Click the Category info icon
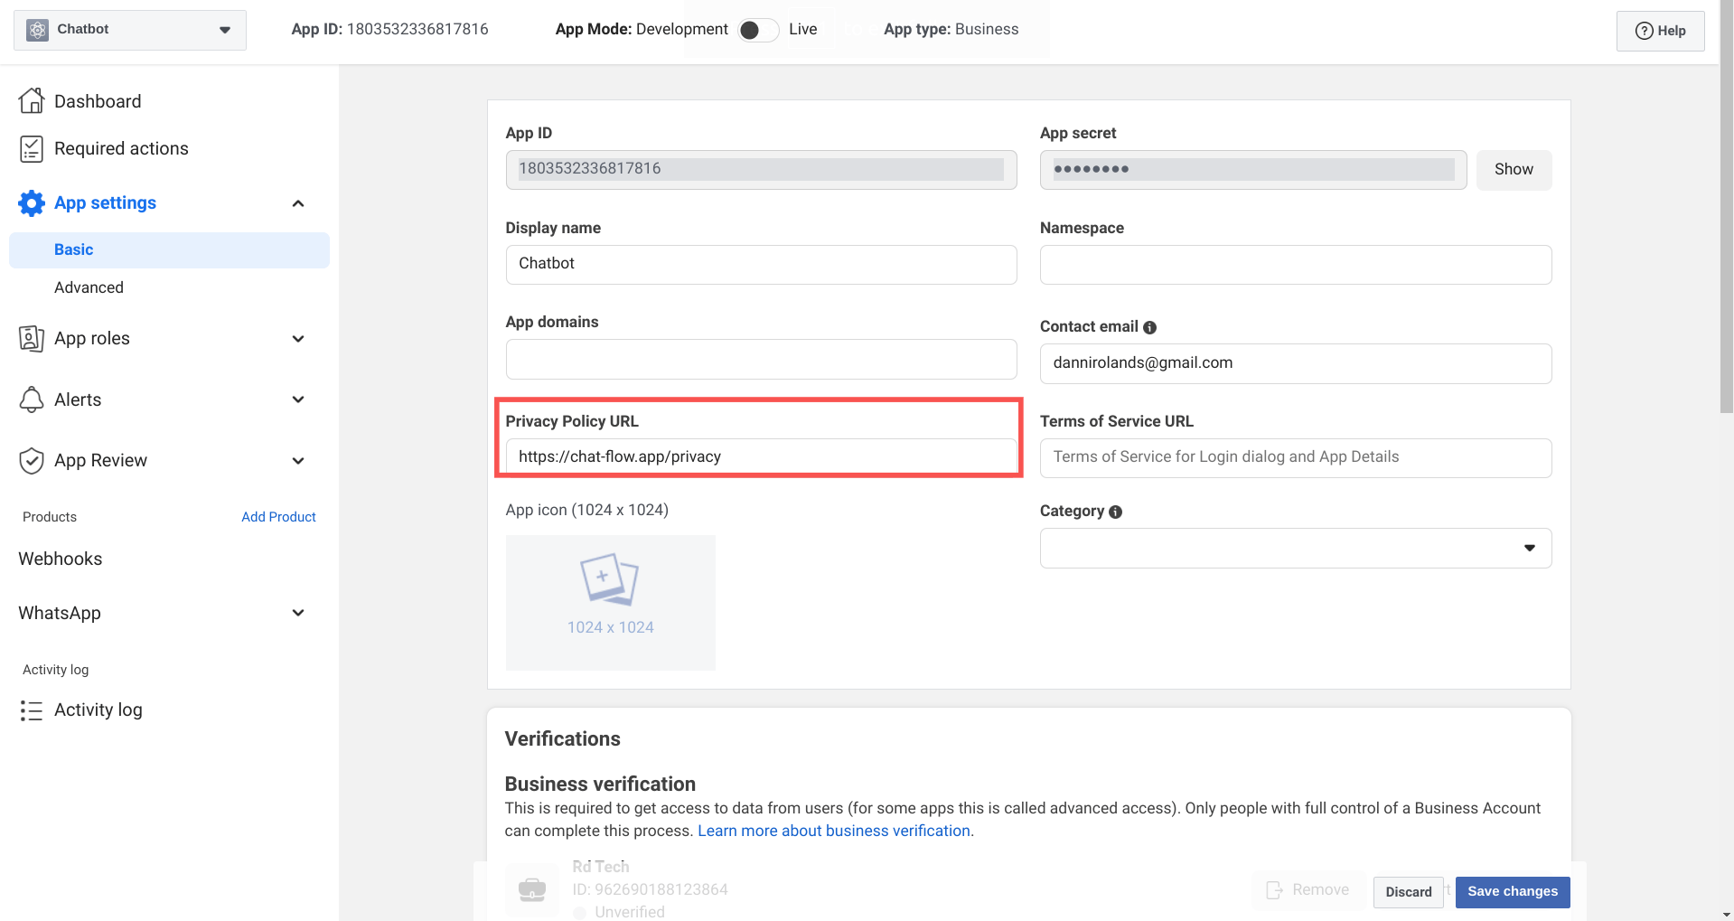Screen dimensions: 1734x921 pos(1115,512)
